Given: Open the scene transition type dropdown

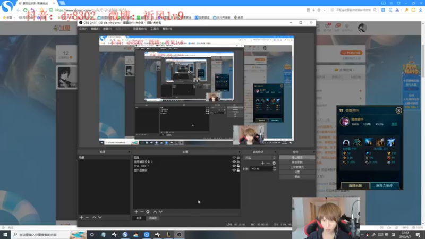Looking at the screenshot, I should [260, 157].
